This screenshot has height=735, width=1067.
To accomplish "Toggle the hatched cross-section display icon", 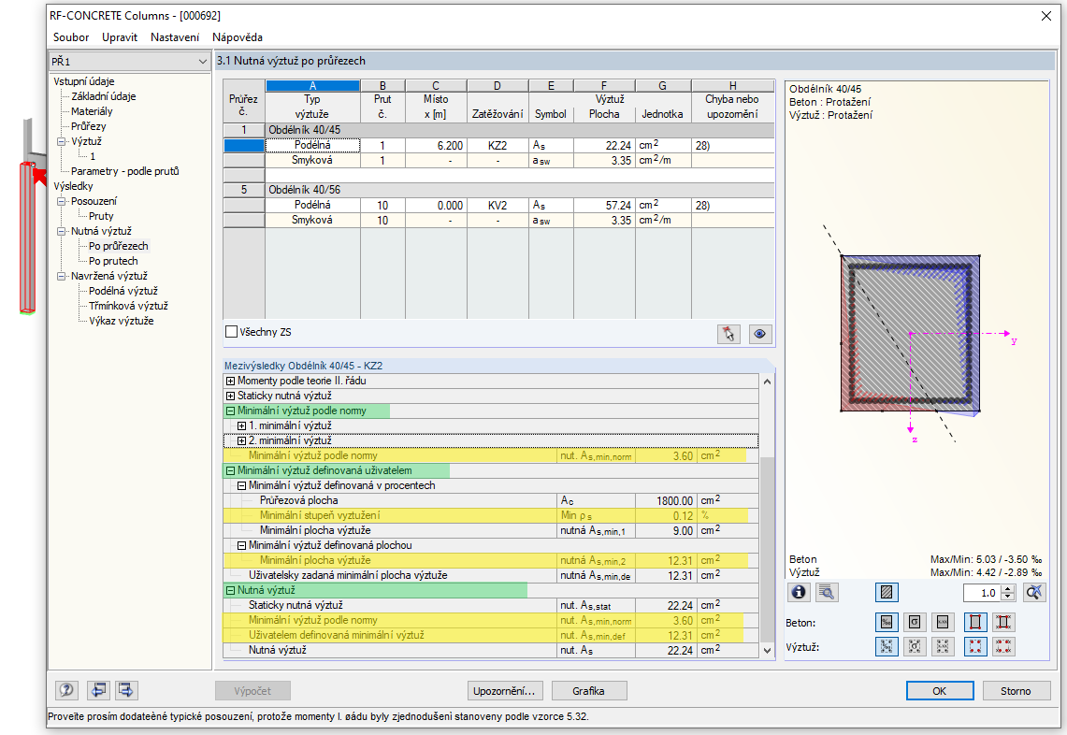I will pos(887,592).
